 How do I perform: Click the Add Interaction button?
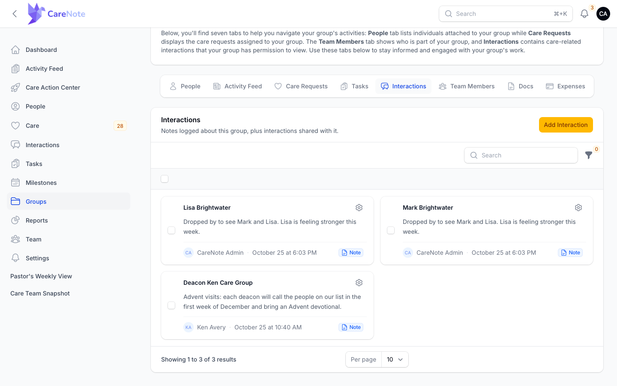[x=566, y=125]
